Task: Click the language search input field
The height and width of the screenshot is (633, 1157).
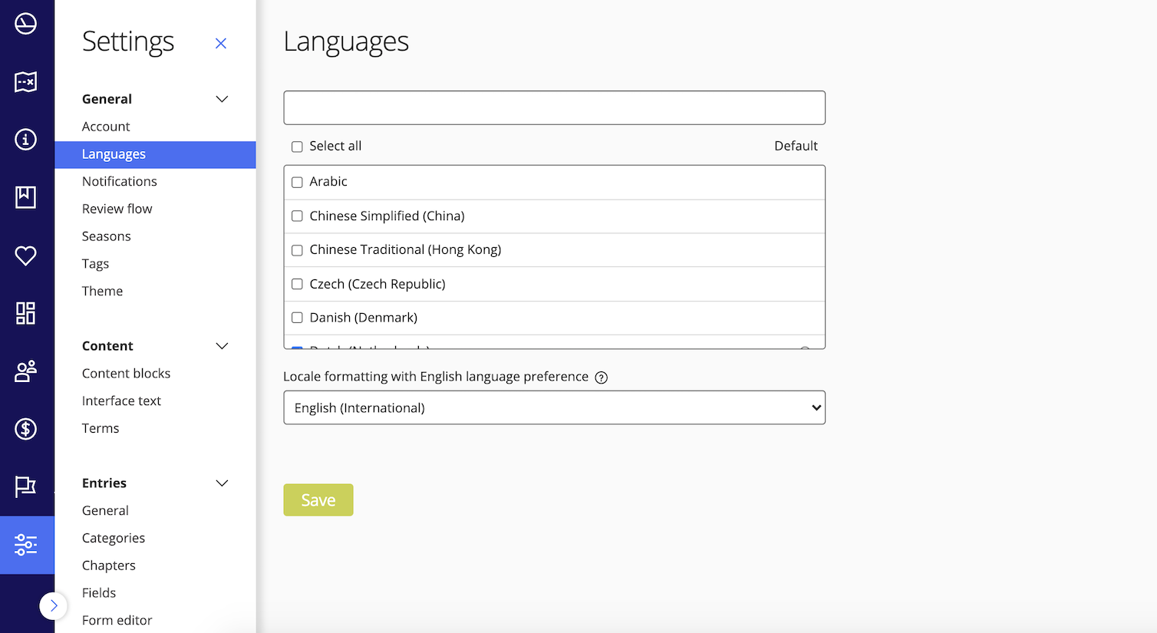Action: [554, 107]
